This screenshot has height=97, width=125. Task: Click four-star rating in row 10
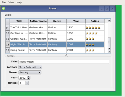point(95,33)
